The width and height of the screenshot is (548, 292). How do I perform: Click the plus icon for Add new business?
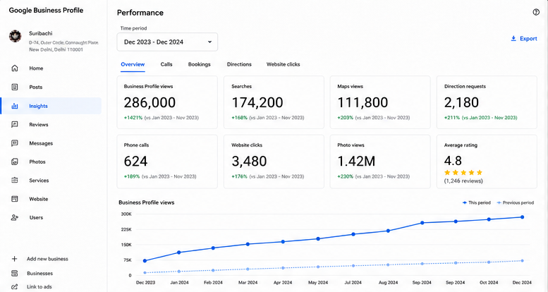(14, 259)
